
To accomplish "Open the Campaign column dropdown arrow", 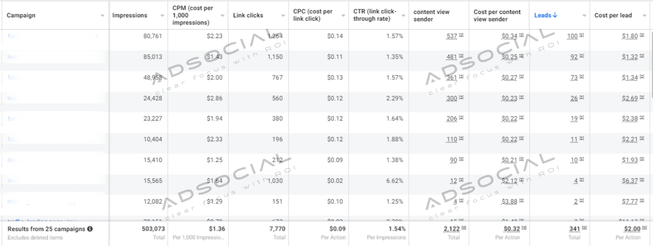I will 102,16.
